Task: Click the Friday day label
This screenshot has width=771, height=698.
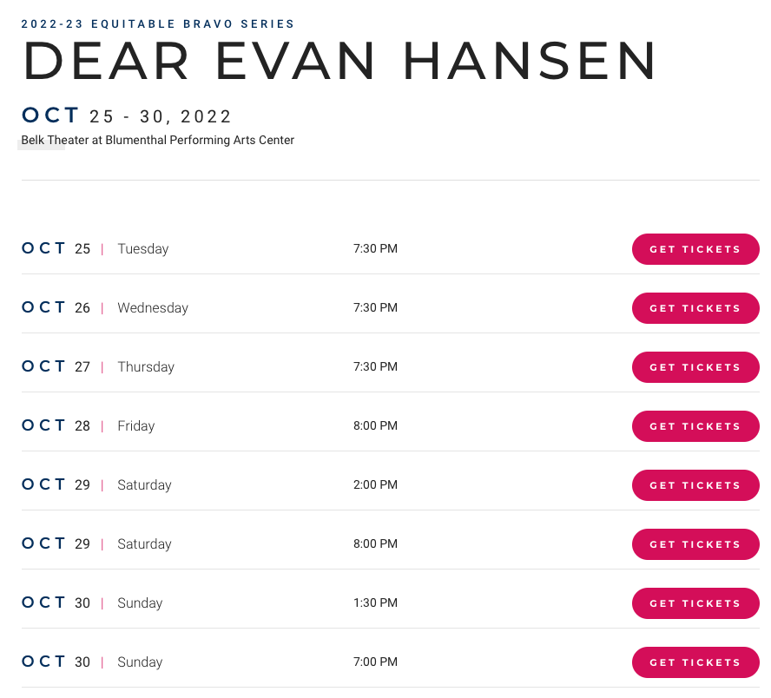Action: click(135, 426)
